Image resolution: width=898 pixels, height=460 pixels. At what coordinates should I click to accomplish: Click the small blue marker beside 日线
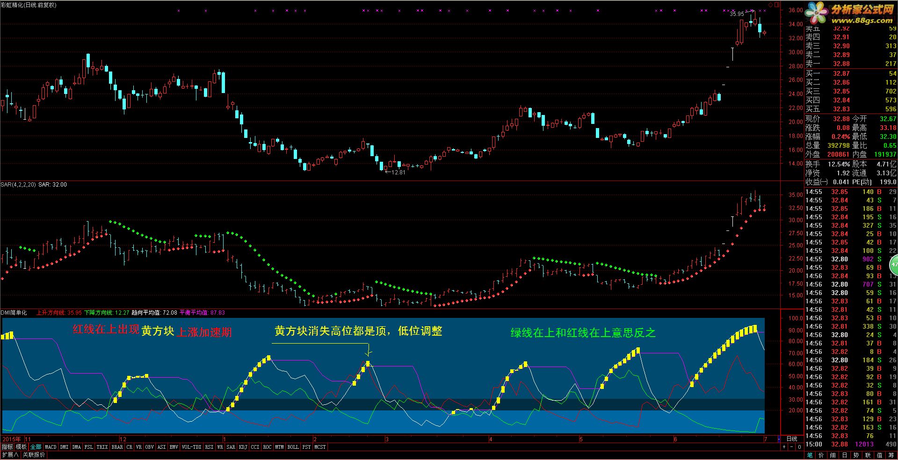click(x=779, y=439)
